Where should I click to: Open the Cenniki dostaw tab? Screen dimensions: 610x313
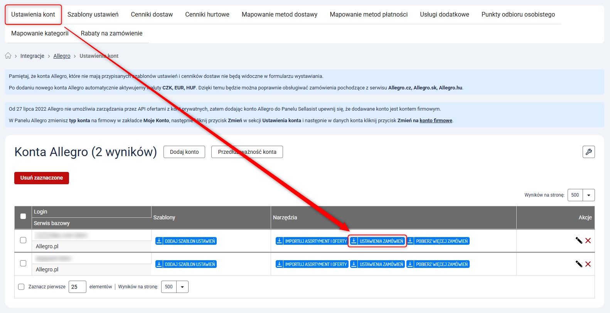(152, 15)
